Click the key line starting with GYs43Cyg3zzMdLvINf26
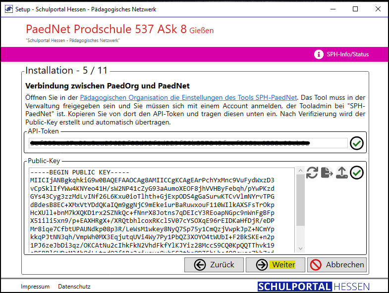Image resolution: width=389 pixels, height=293 pixels. click(152, 197)
